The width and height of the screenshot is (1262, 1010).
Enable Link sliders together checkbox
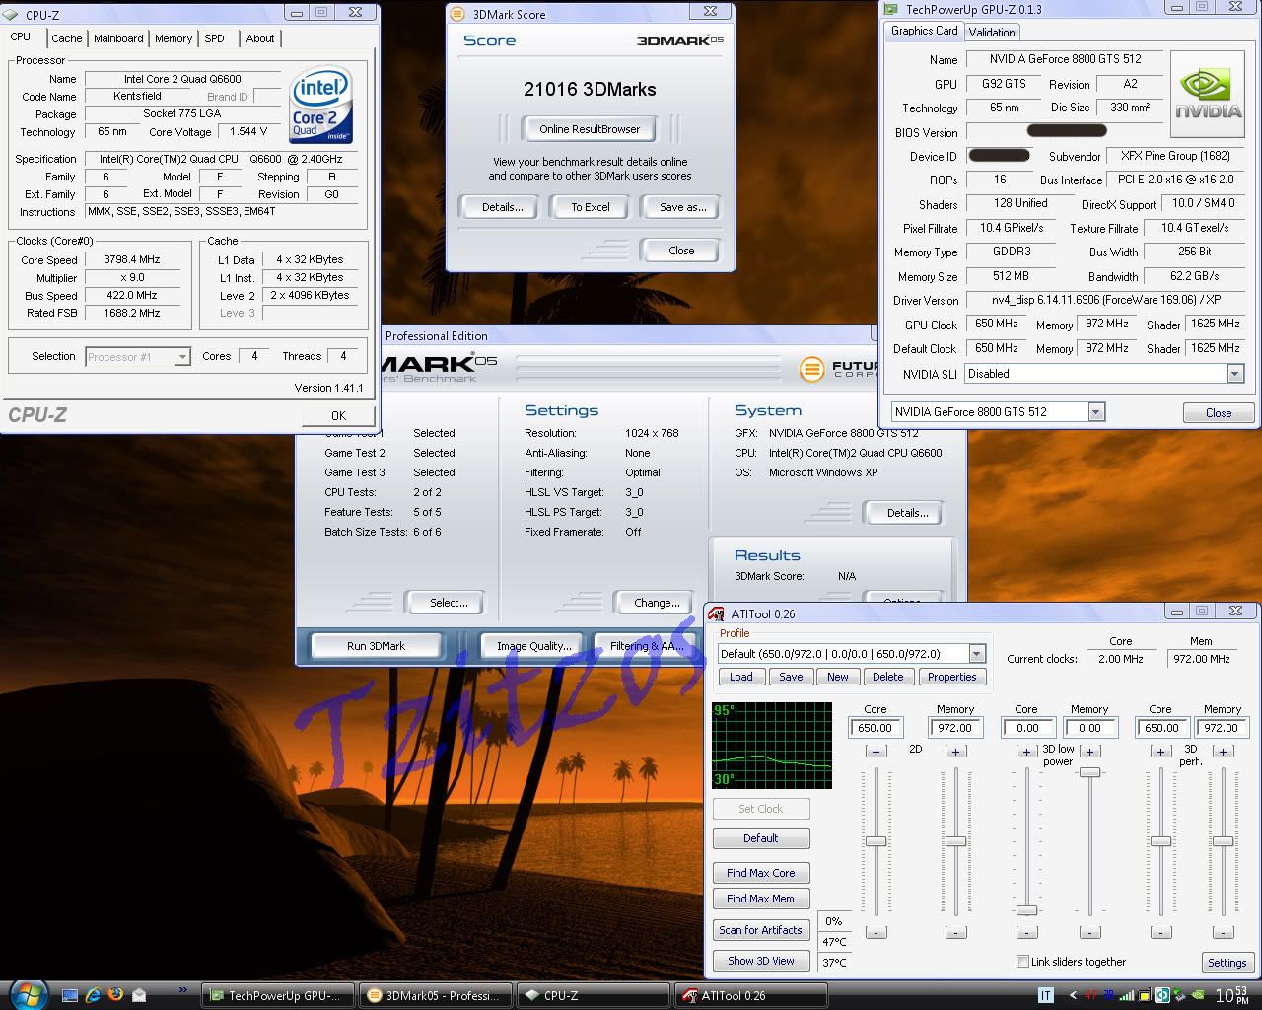[x=1022, y=962]
